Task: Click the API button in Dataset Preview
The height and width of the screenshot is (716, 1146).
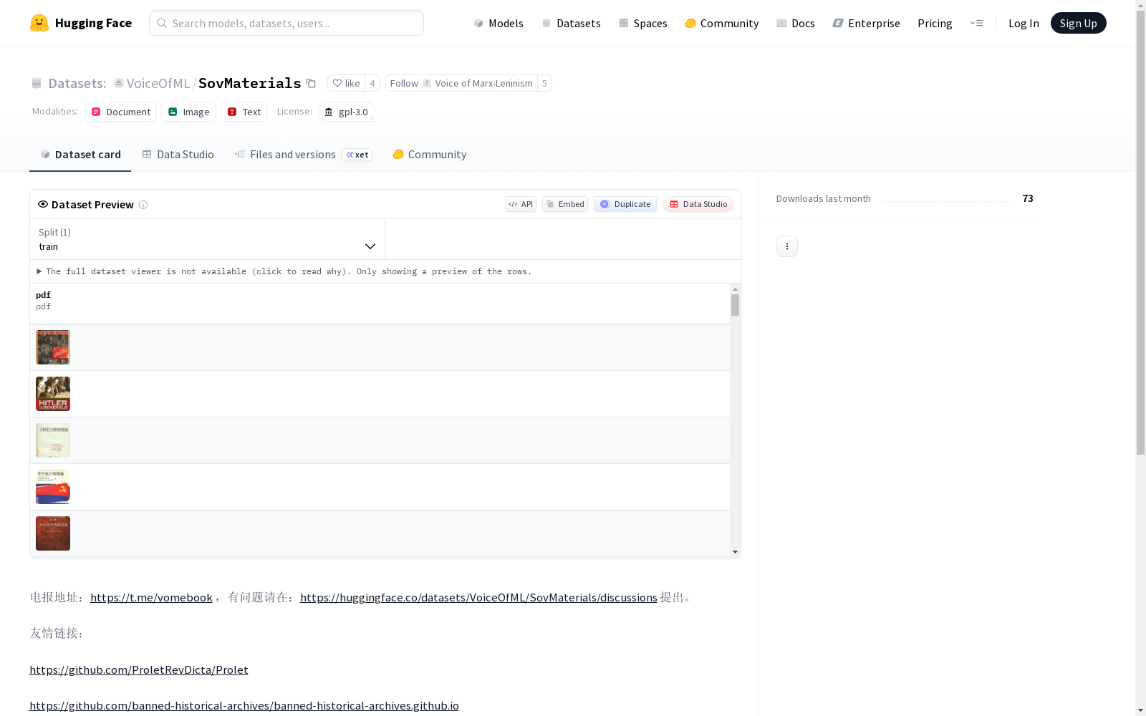Action: click(x=521, y=204)
